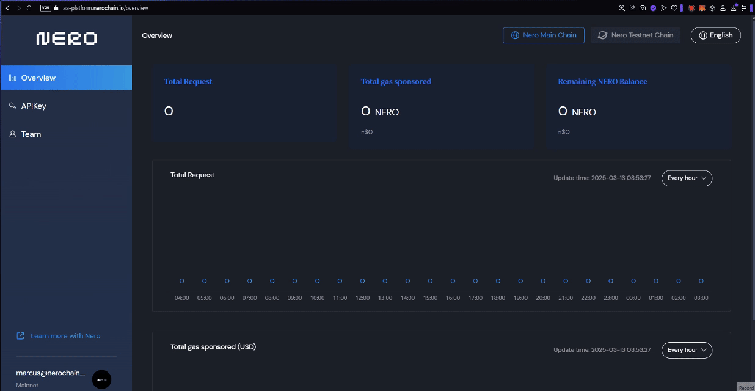The width and height of the screenshot is (755, 391).
Task: Click the user avatar beside the account email
Action: 101,379
